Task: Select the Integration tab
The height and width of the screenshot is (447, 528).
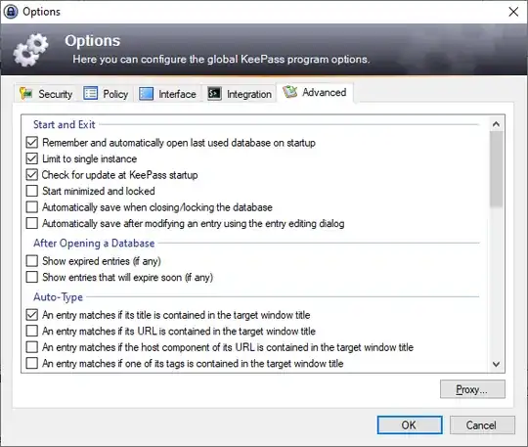Action: [x=240, y=94]
